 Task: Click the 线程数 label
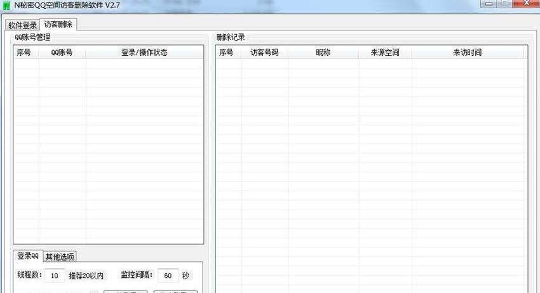pos(30,275)
